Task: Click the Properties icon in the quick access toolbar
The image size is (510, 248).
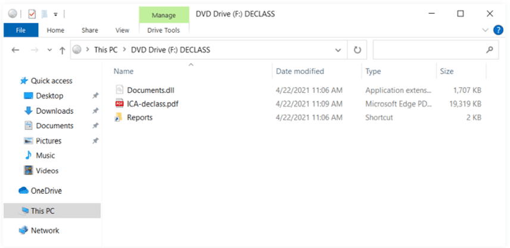Action: tap(32, 14)
